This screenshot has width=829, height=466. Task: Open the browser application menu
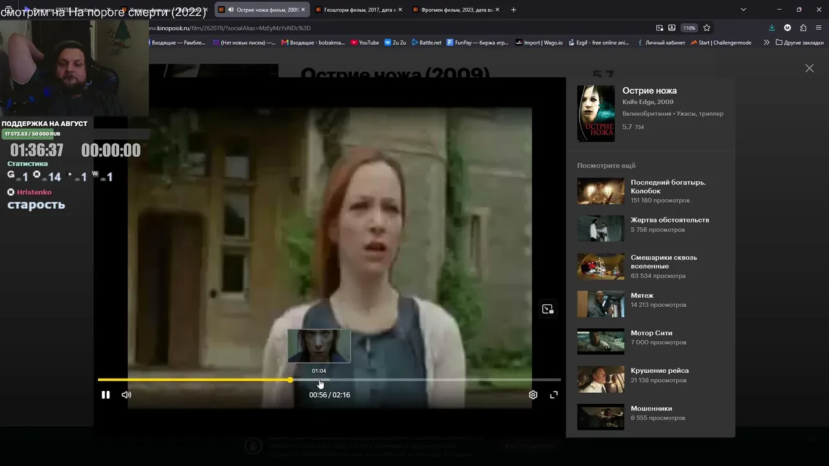[819, 28]
